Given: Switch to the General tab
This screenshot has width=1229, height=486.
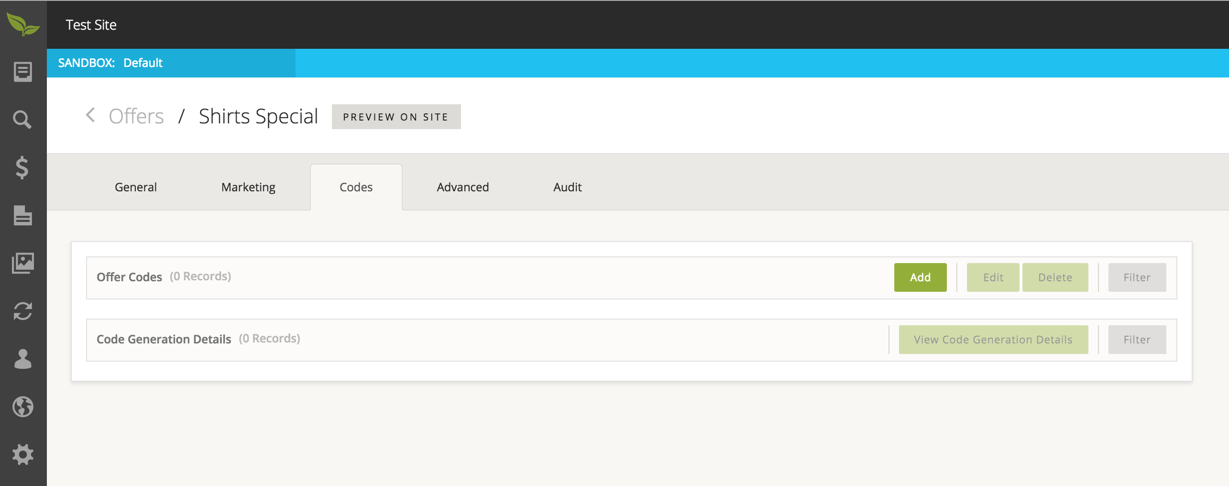Looking at the screenshot, I should 135,187.
